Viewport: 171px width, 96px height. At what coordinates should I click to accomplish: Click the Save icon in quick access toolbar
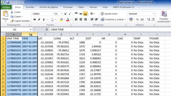tap(8, 2)
